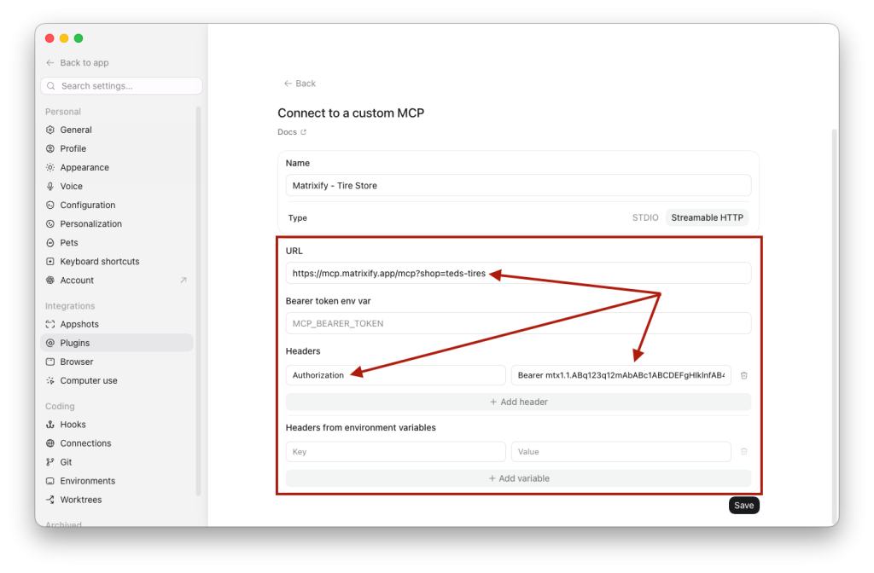874x573 pixels.
Task: Click Add variable button
Action: pyautogui.click(x=518, y=478)
